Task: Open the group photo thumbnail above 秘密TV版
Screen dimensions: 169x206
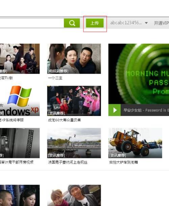Action: click(20, 59)
